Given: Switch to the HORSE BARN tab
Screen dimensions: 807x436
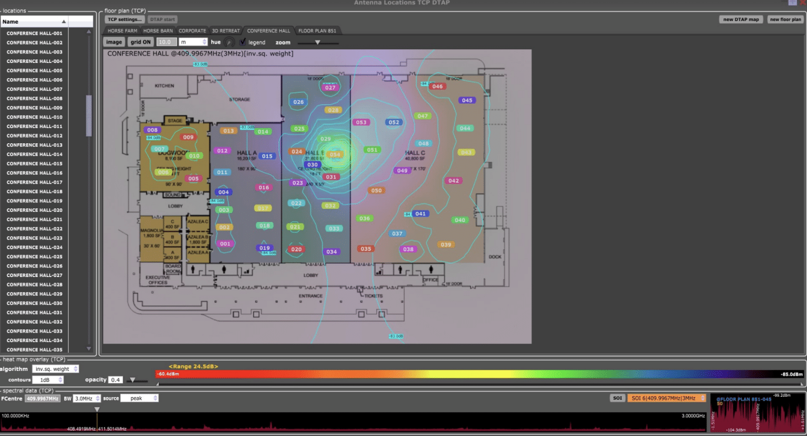Looking at the screenshot, I should coord(158,30).
